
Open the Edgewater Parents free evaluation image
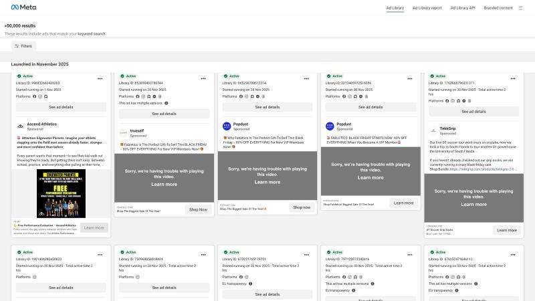pos(61,193)
